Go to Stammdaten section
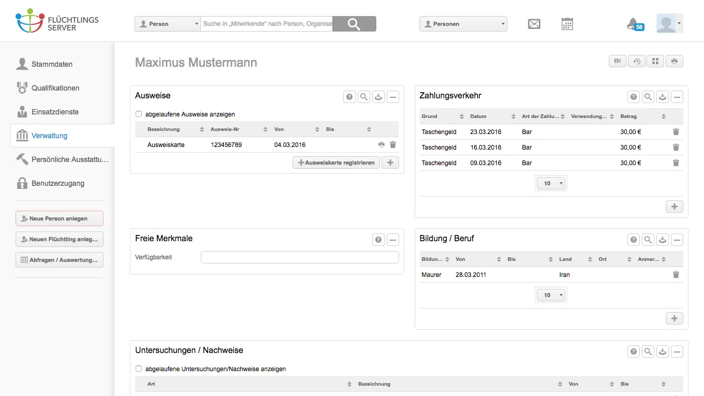Viewport: 704px width, 396px height. point(52,64)
